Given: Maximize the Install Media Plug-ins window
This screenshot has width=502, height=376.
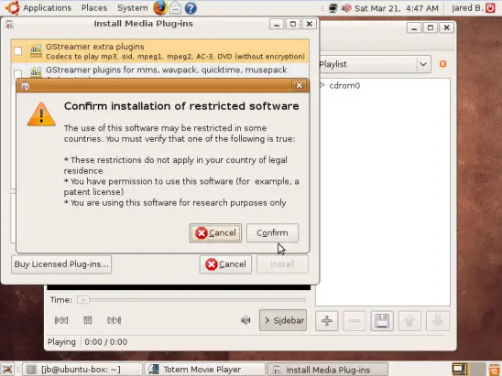Looking at the screenshot, I should pyautogui.click(x=293, y=24).
